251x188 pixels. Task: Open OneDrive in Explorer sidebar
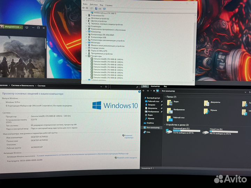click(x=149, y=123)
